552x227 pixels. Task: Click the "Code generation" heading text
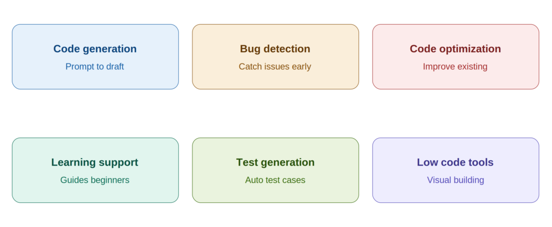point(95,49)
